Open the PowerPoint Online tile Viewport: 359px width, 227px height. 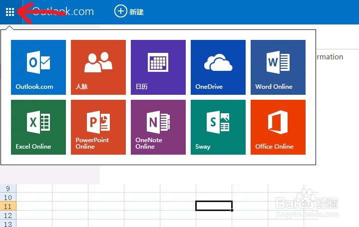[98, 127]
